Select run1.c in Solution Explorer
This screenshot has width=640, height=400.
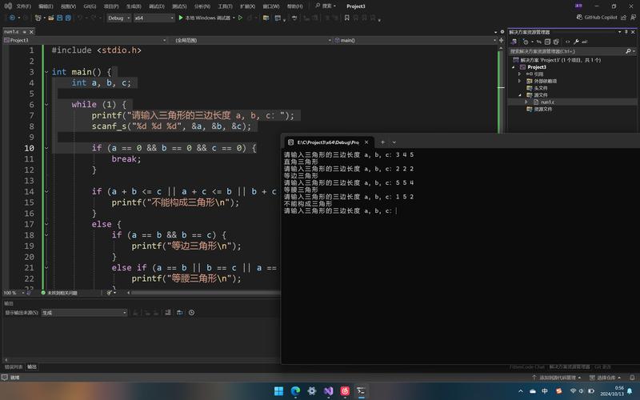point(547,102)
